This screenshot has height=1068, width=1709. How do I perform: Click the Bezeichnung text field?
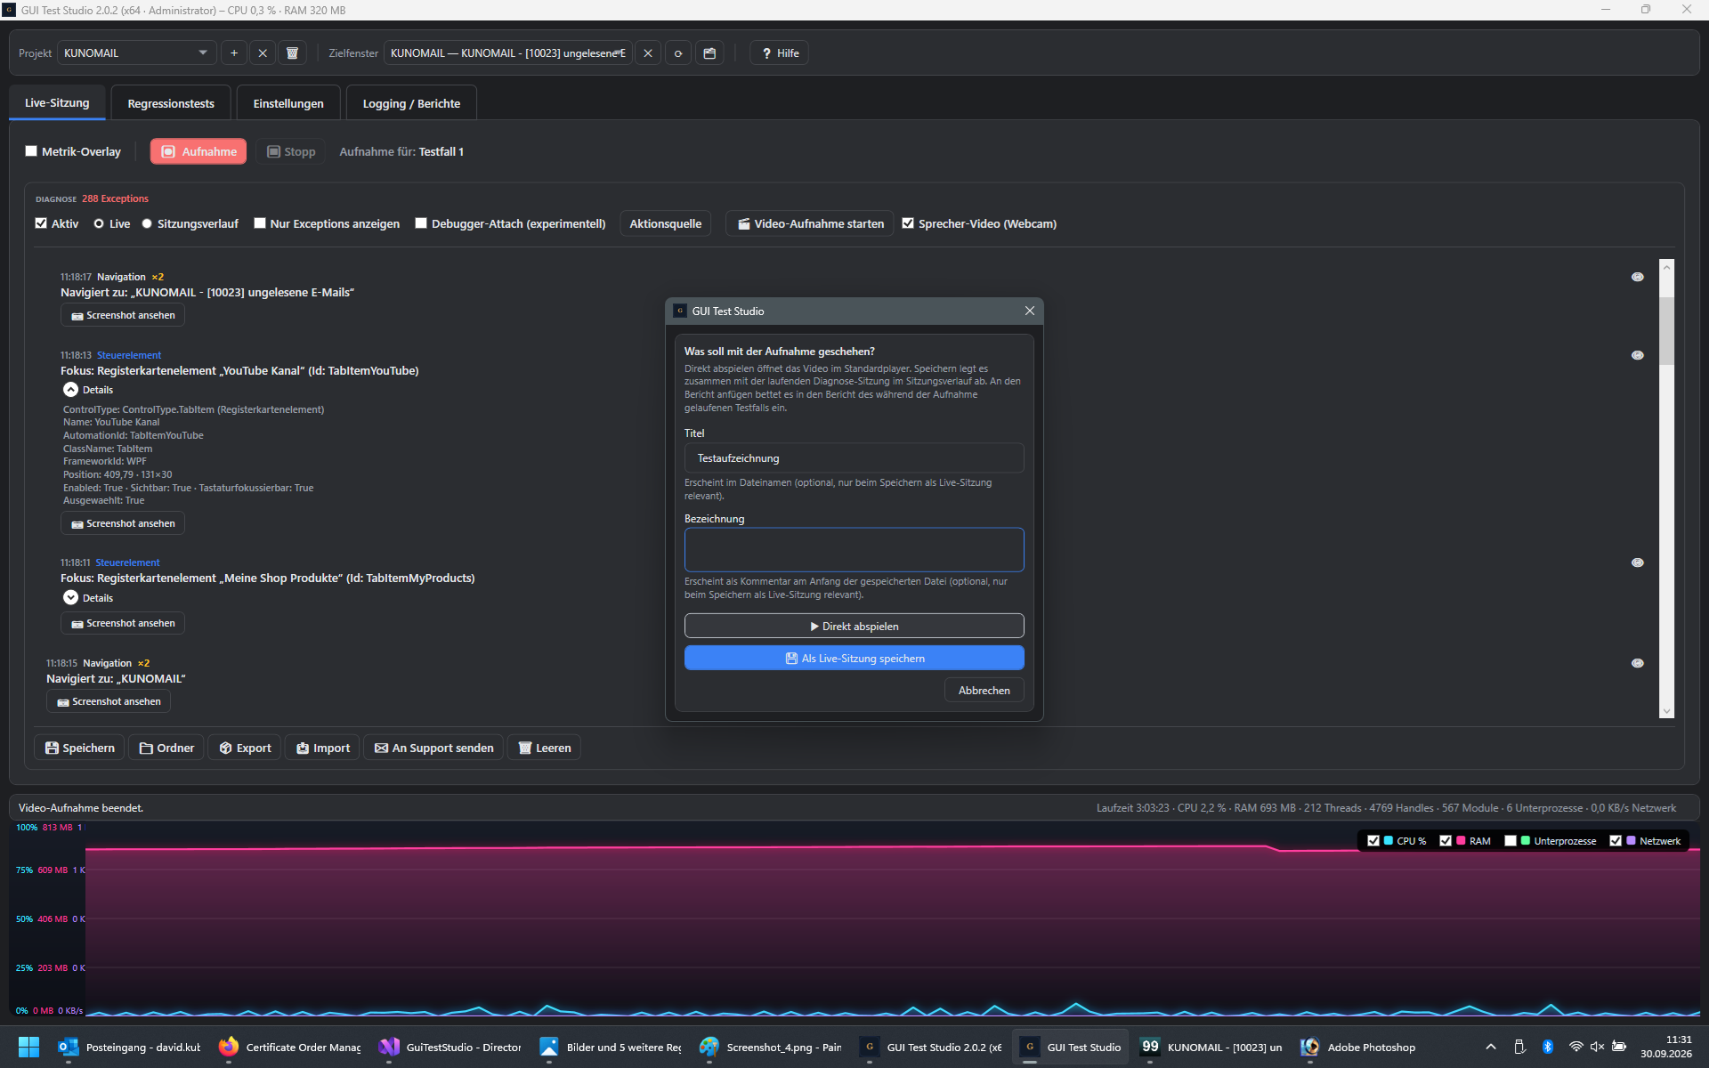click(854, 549)
